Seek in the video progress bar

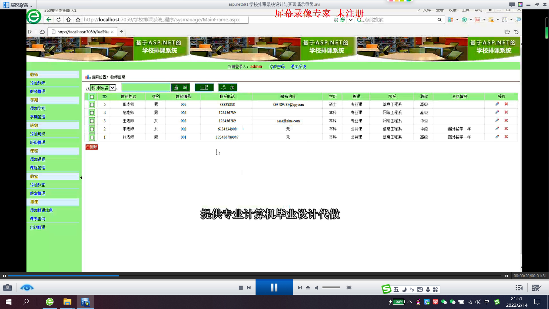254,276
